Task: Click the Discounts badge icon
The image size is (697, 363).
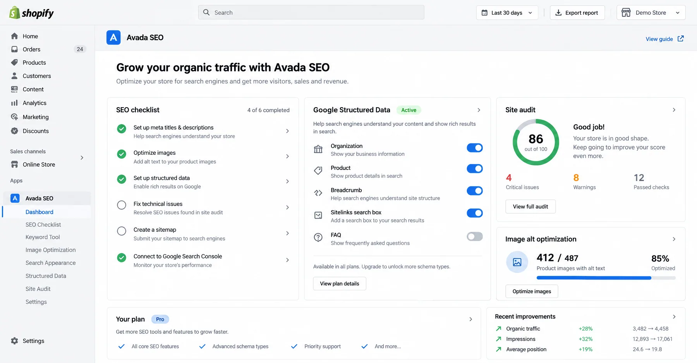Action: pyautogui.click(x=14, y=131)
